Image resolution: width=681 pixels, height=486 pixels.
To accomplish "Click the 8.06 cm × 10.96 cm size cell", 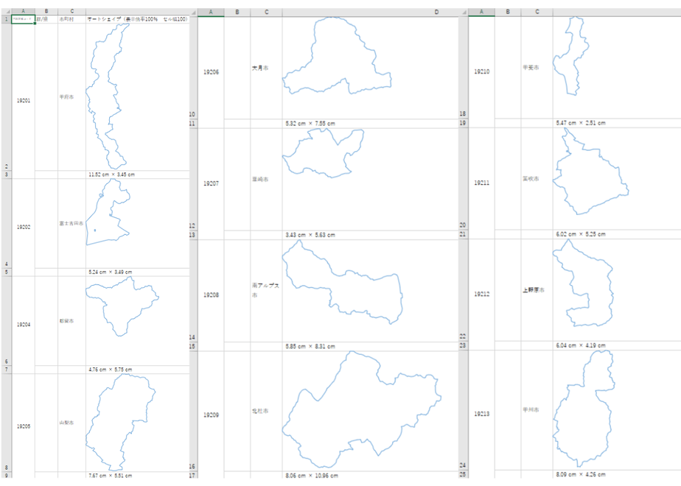I will (370, 475).
